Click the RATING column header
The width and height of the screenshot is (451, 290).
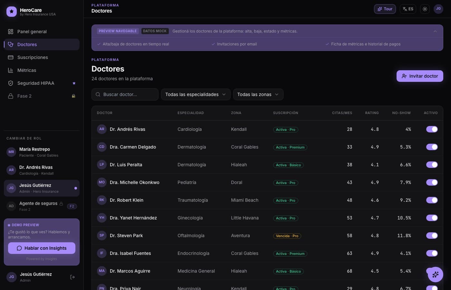[372, 113]
